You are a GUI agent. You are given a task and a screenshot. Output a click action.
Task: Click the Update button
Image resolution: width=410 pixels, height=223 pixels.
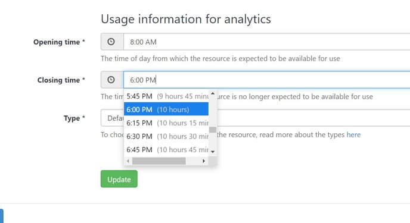click(119, 179)
